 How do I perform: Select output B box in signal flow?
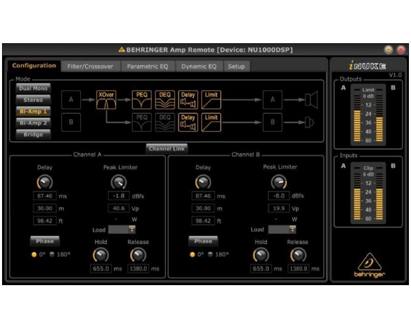pos(273,123)
